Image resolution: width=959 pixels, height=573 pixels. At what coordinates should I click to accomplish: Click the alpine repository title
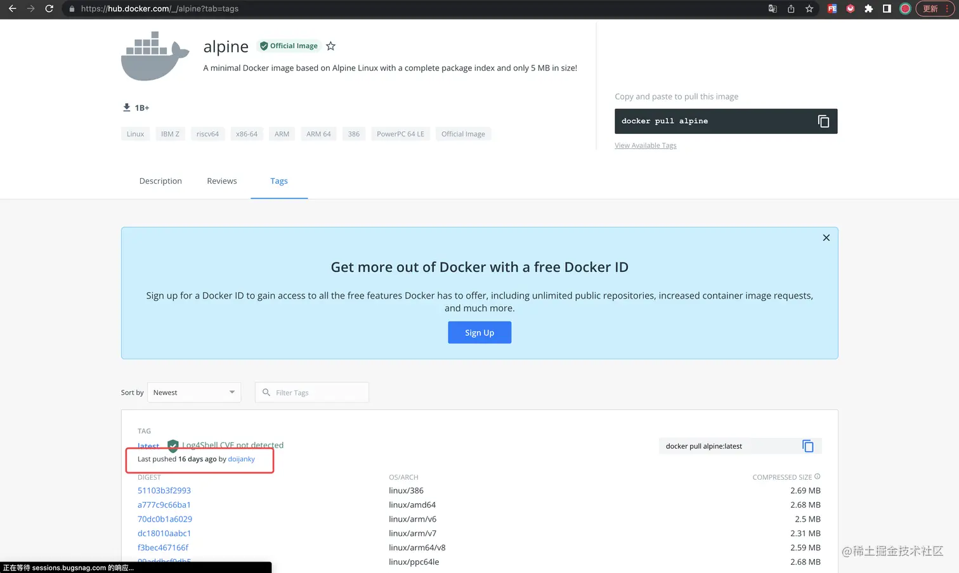pos(226,46)
